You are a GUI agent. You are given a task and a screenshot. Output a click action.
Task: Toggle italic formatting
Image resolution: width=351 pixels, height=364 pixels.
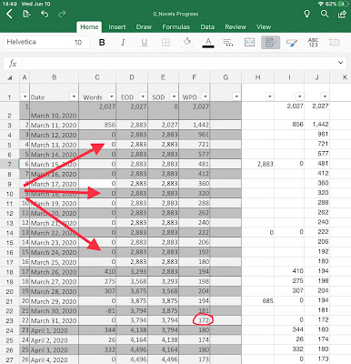click(123, 43)
